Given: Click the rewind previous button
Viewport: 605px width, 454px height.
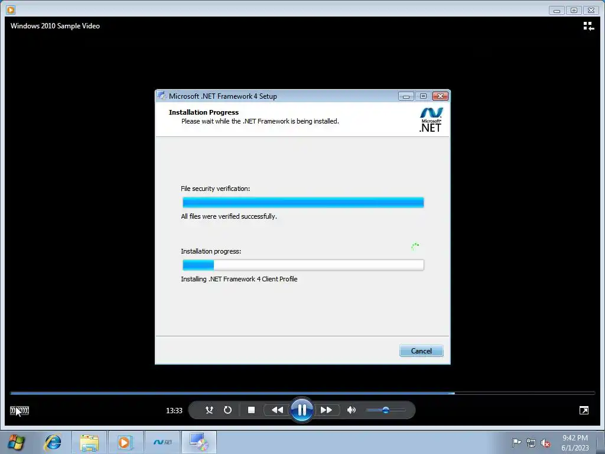Looking at the screenshot, I should (x=277, y=410).
